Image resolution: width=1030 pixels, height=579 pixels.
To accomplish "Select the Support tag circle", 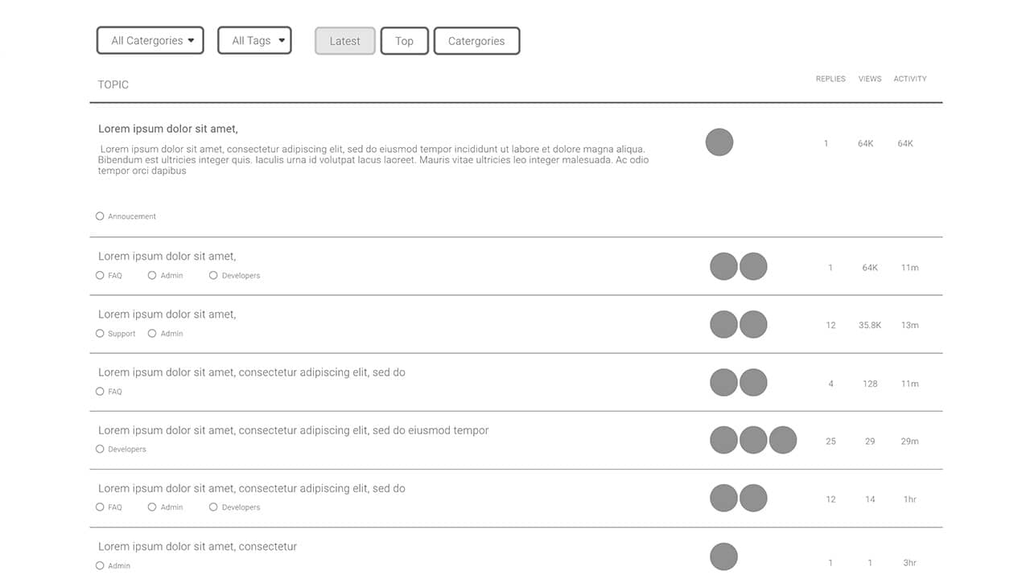I will point(100,334).
